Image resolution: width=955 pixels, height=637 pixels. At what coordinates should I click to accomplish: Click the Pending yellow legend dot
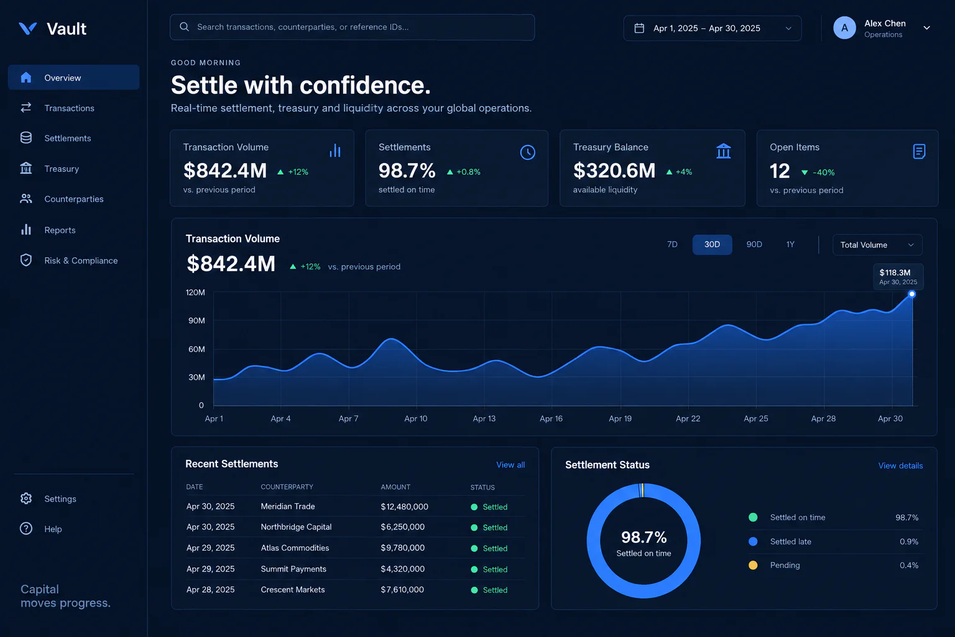coord(753,565)
